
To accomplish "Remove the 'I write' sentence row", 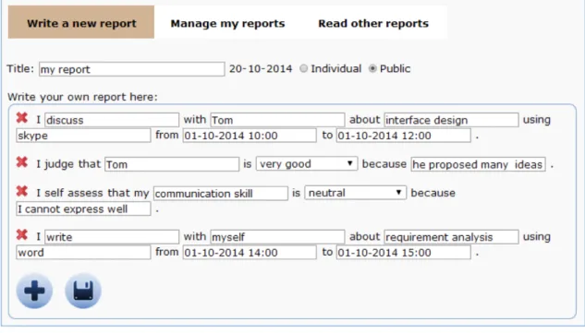I will tap(22, 235).
